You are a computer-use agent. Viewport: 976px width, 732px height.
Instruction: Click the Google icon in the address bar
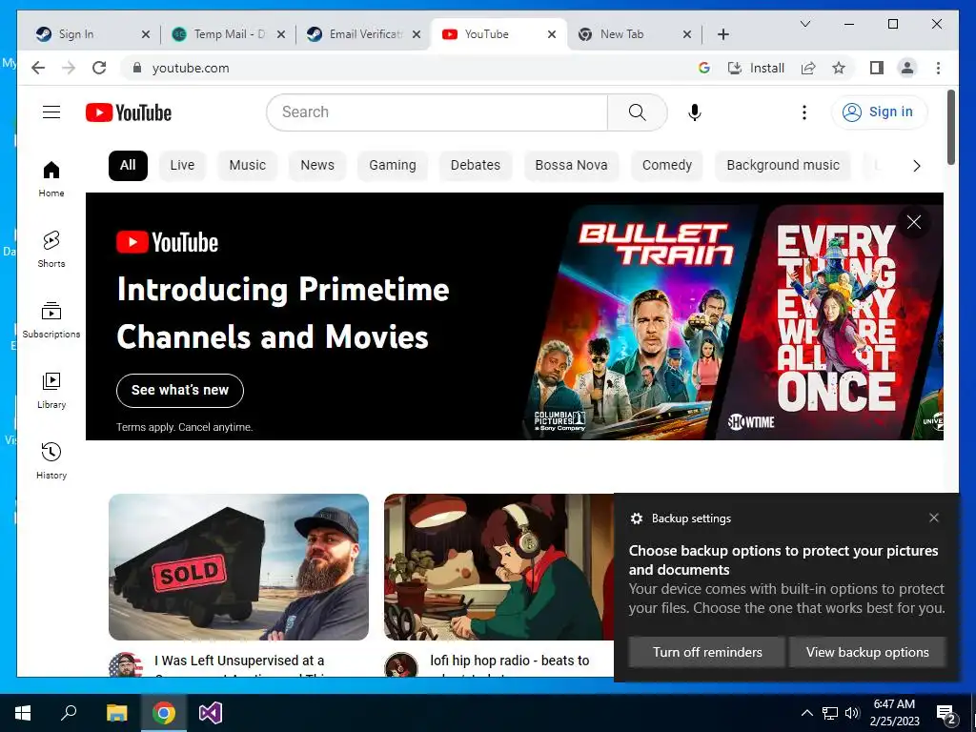pos(704,68)
